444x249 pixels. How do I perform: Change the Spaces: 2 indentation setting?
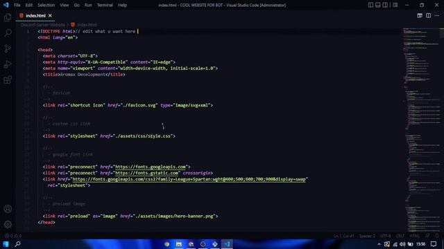367,236
